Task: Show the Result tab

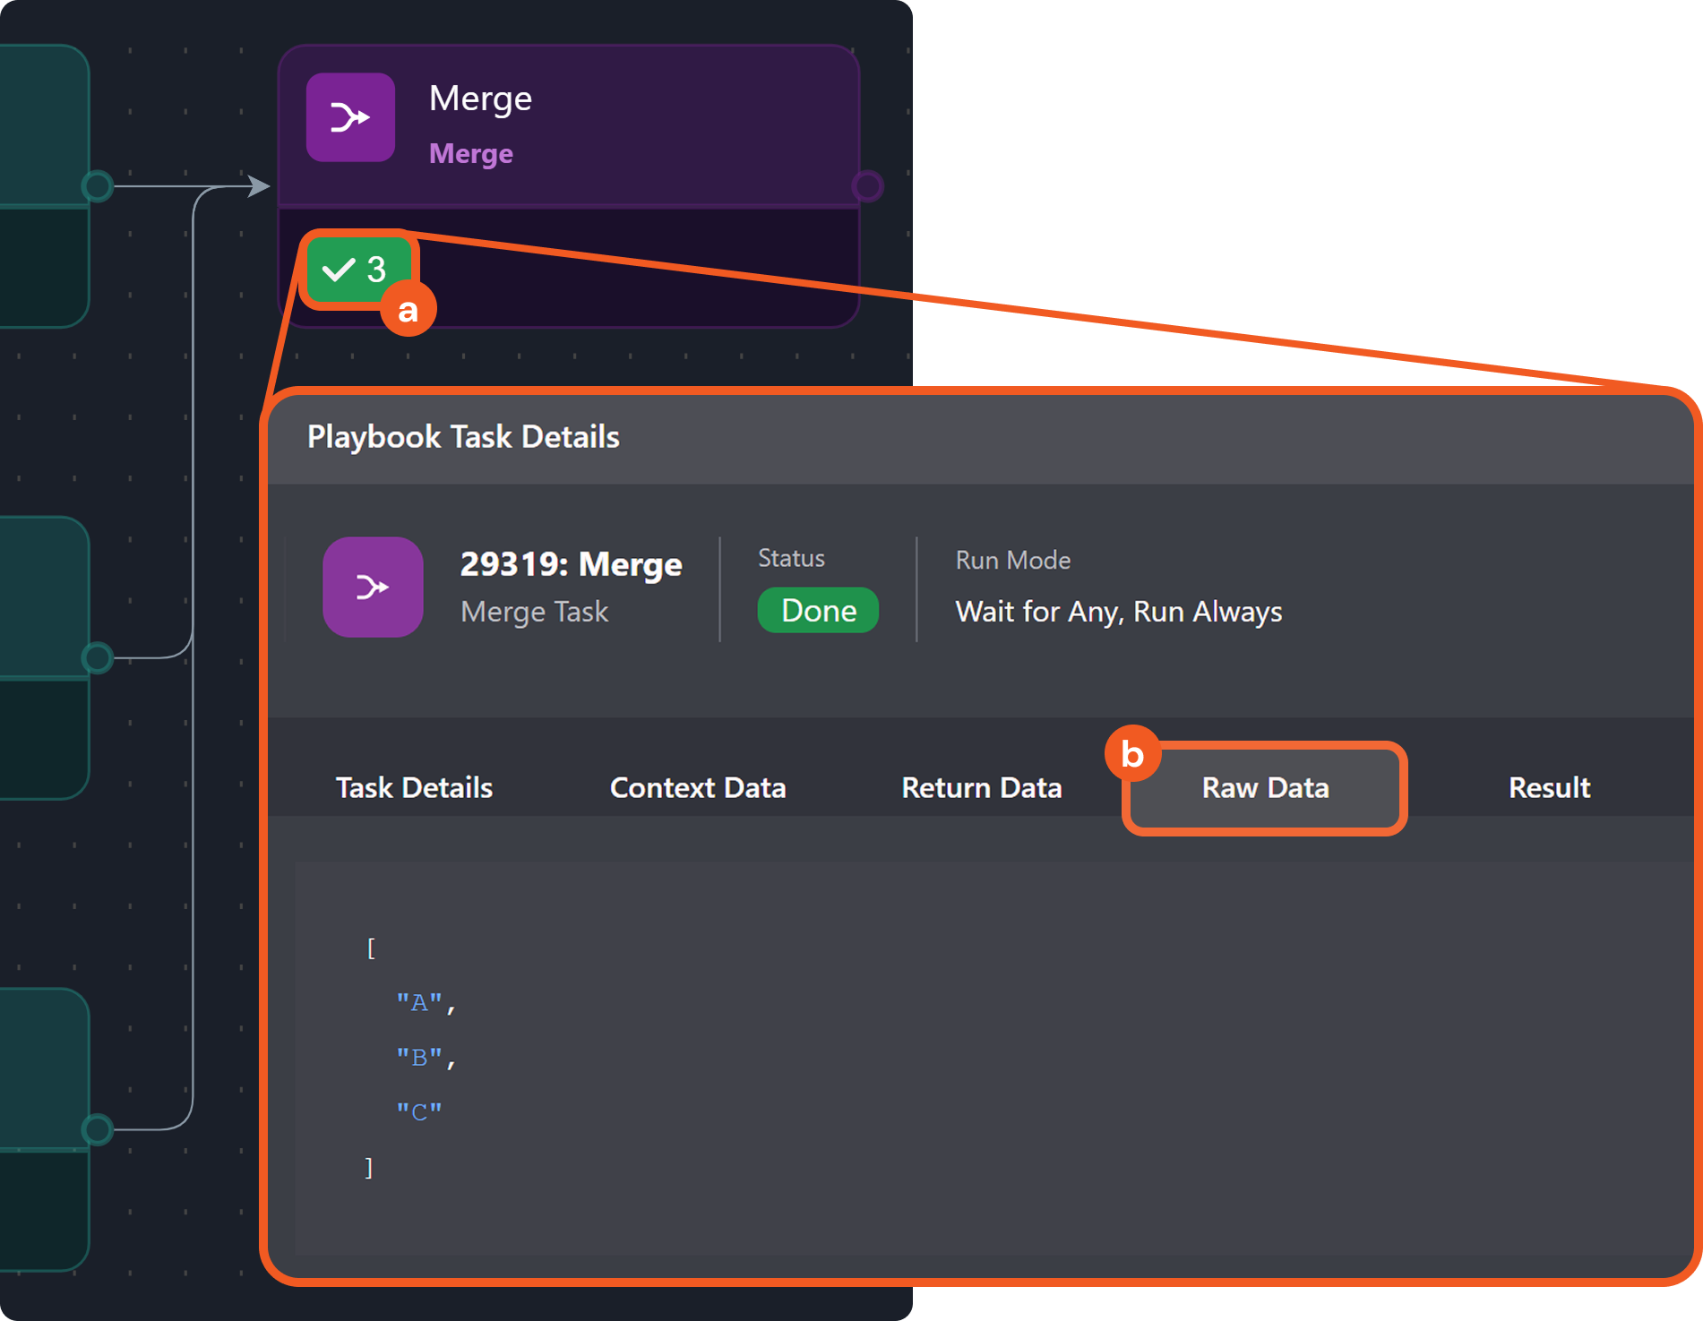Action: coord(1549,787)
